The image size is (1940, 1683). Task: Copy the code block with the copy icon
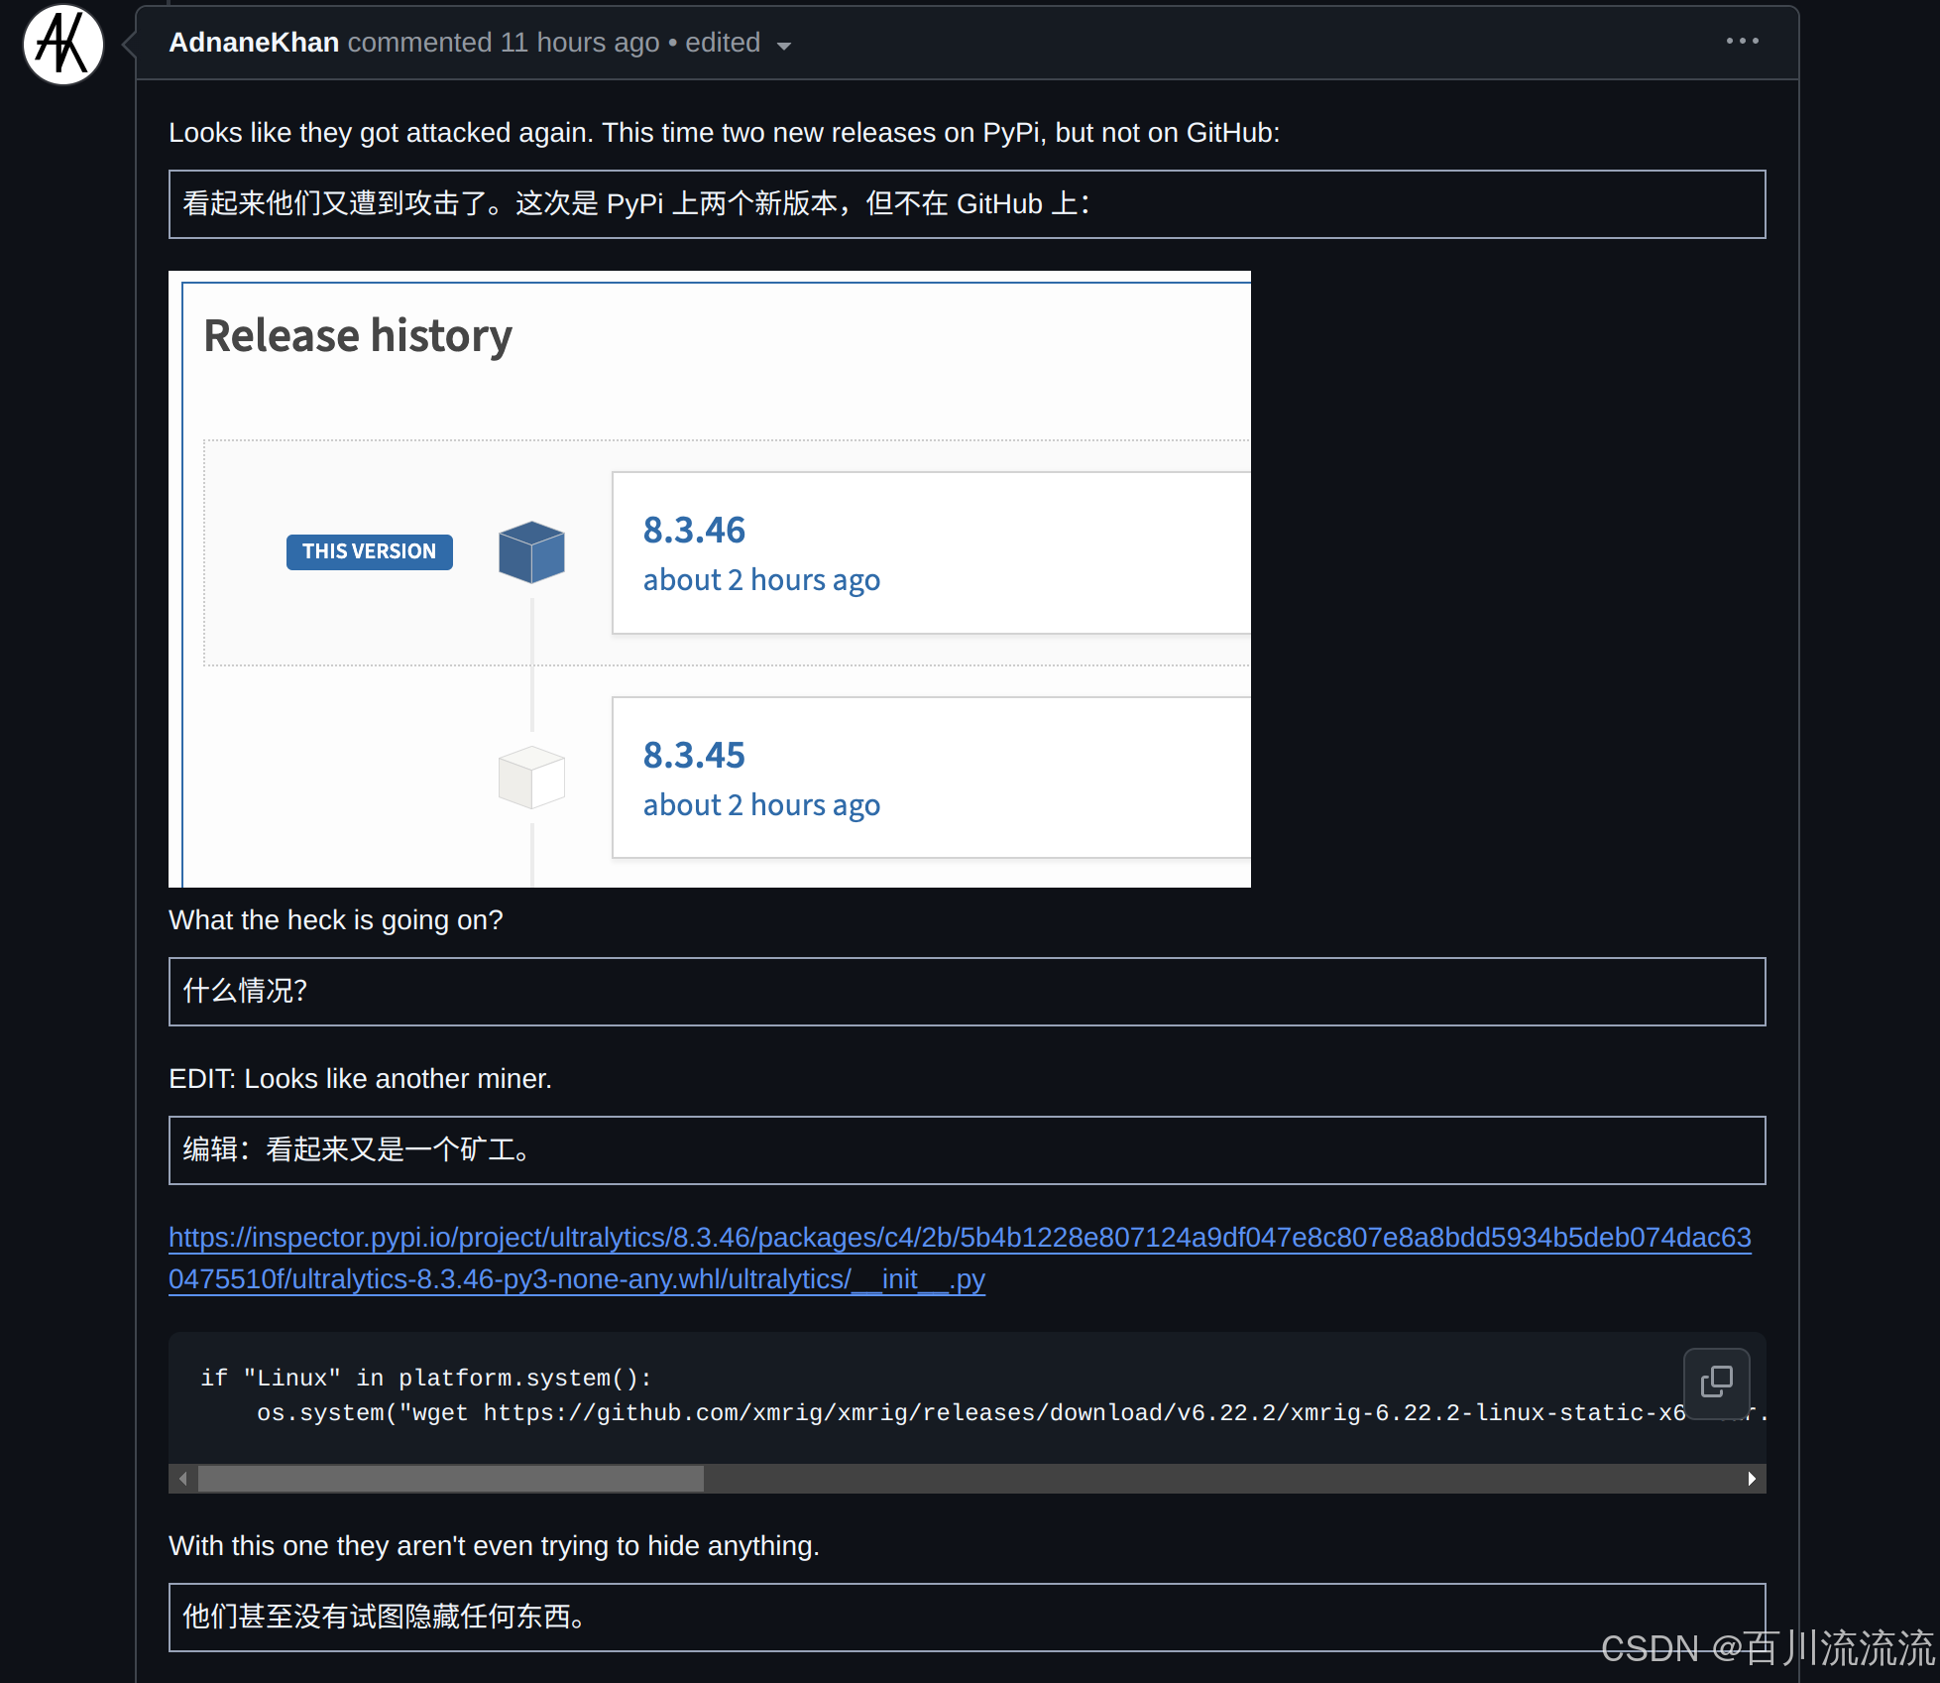pyautogui.click(x=1716, y=1382)
